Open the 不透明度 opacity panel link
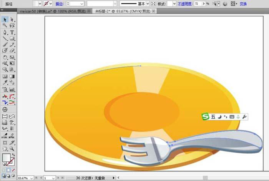The height and width of the screenshot is (181, 269). coord(185,3)
